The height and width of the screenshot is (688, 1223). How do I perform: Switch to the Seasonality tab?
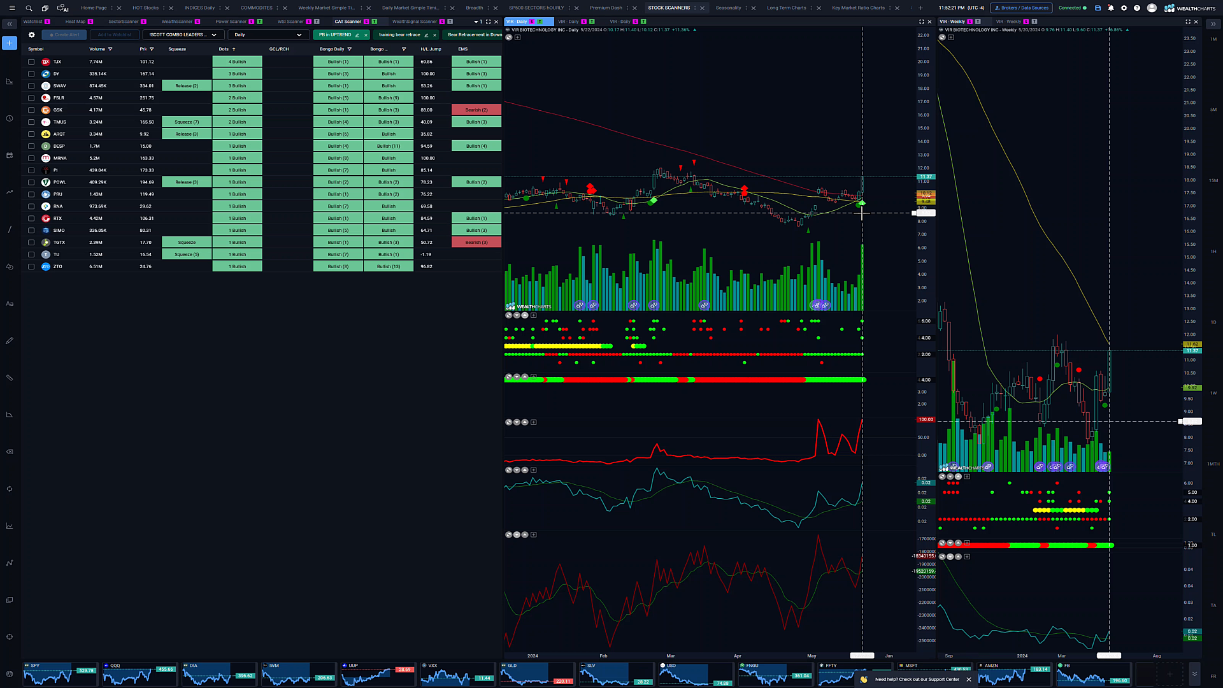pyautogui.click(x=728, y=8)
